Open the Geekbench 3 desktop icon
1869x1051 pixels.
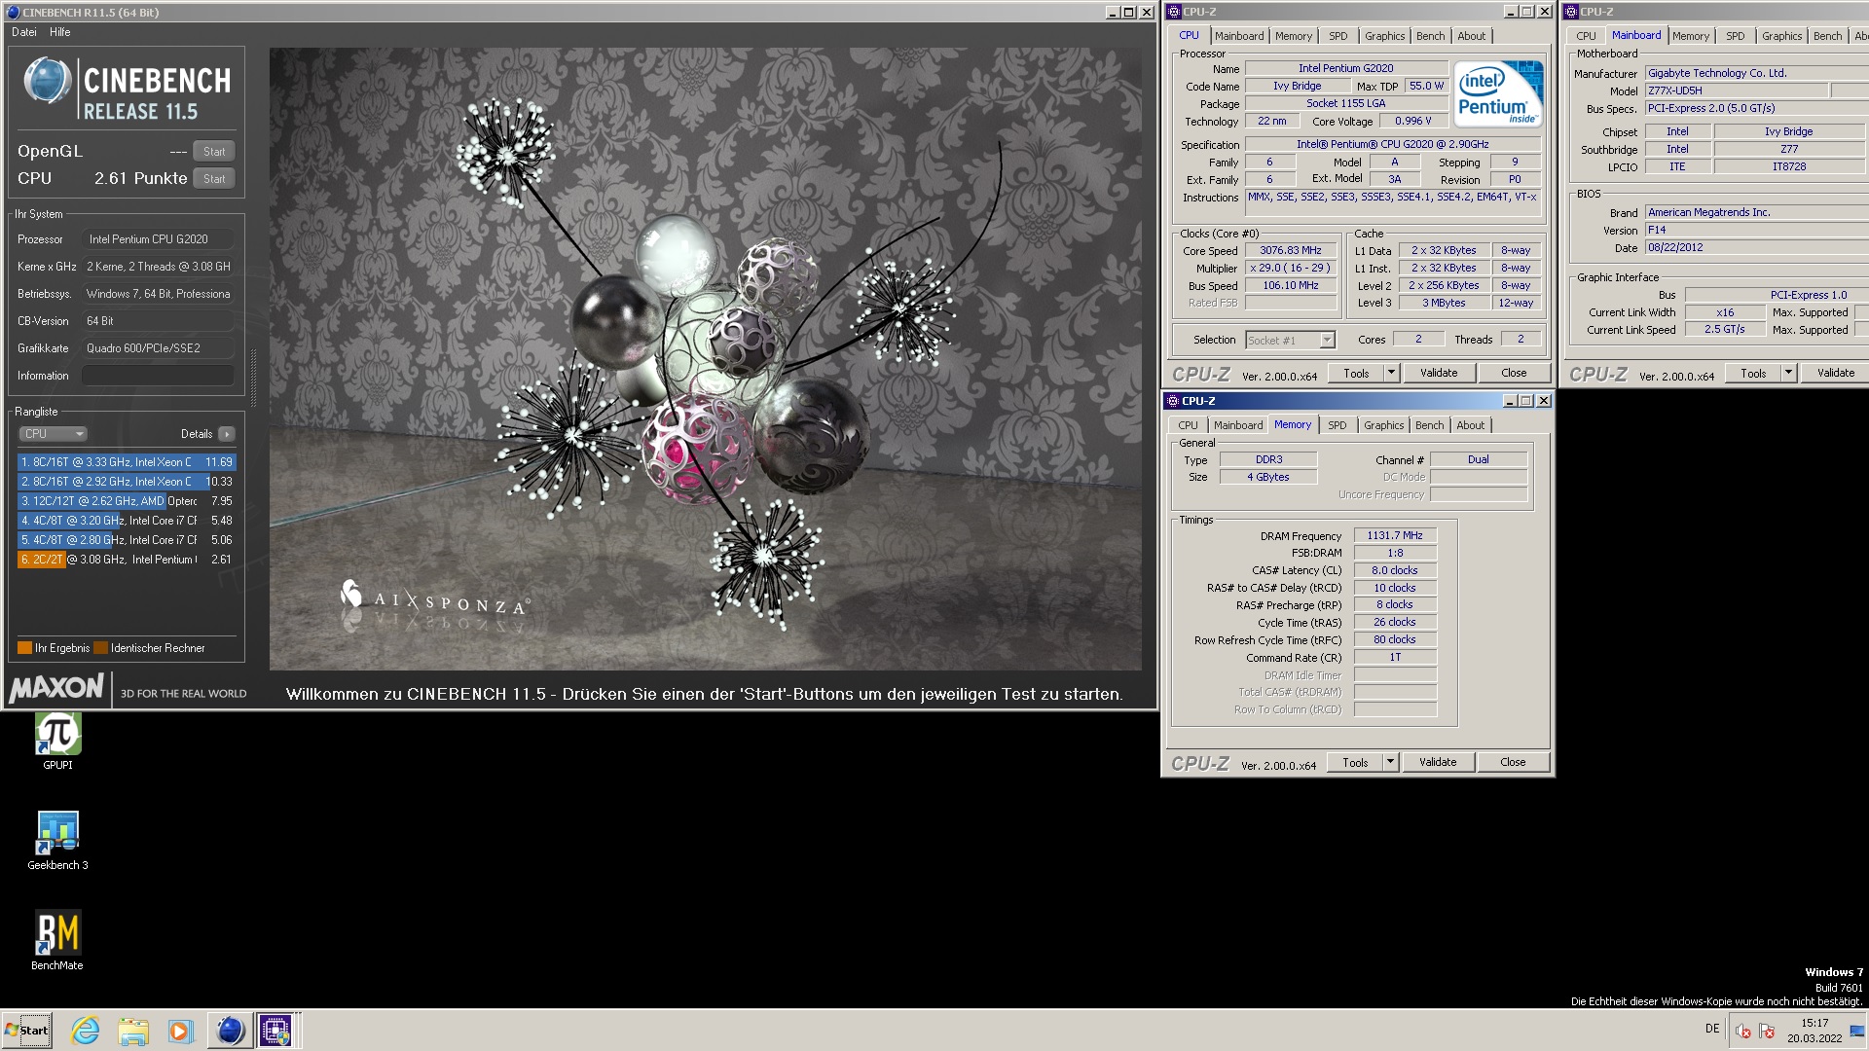57,841
